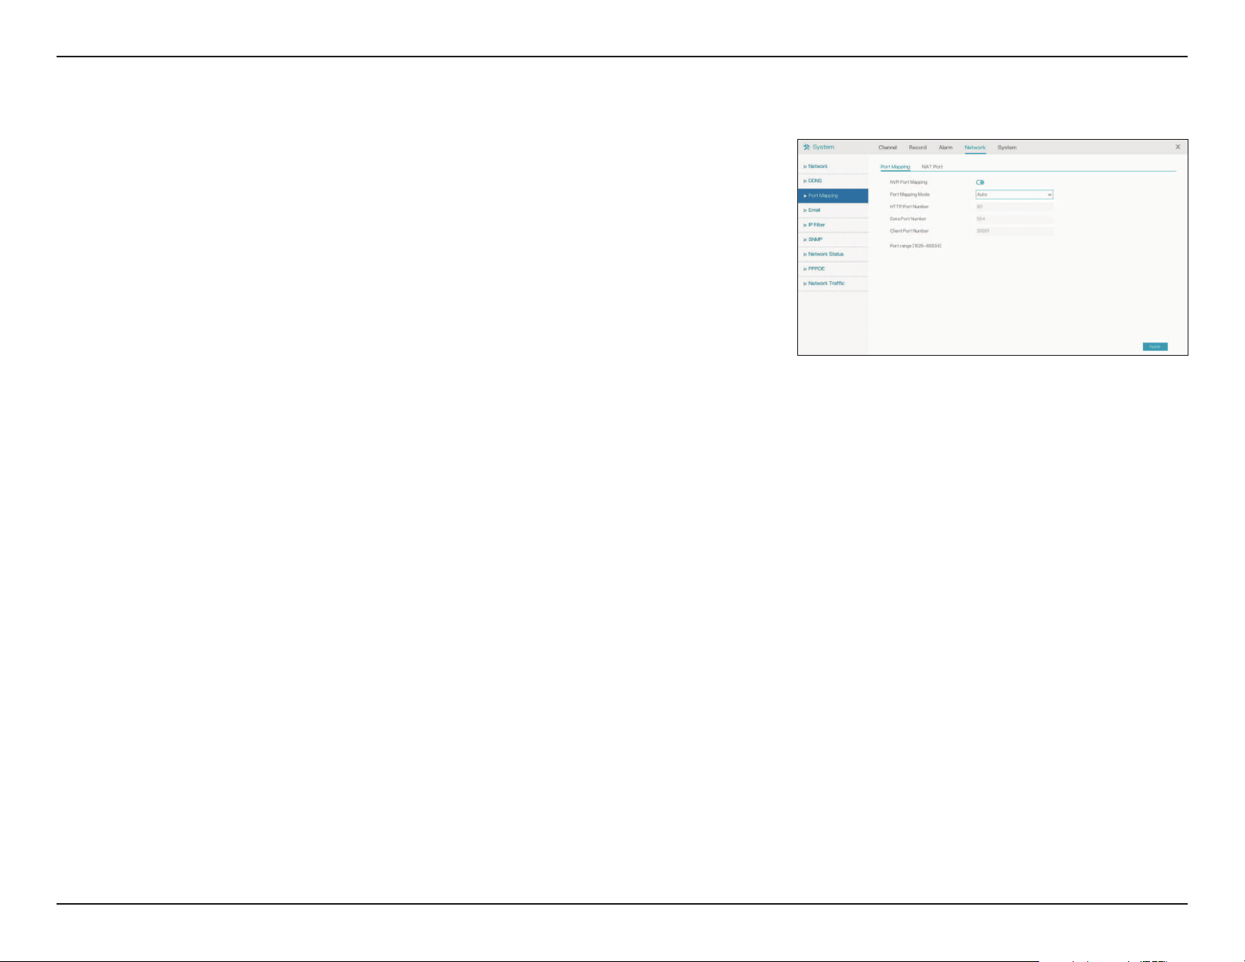Image resolution: width=1245 pixels, height=962 pixels.
Task: Click the System wrench icon
Action: 807,148
